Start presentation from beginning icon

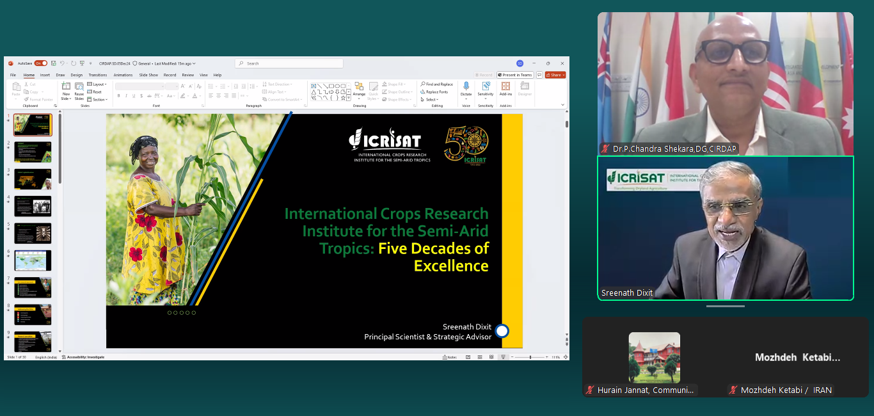point(82,63)
